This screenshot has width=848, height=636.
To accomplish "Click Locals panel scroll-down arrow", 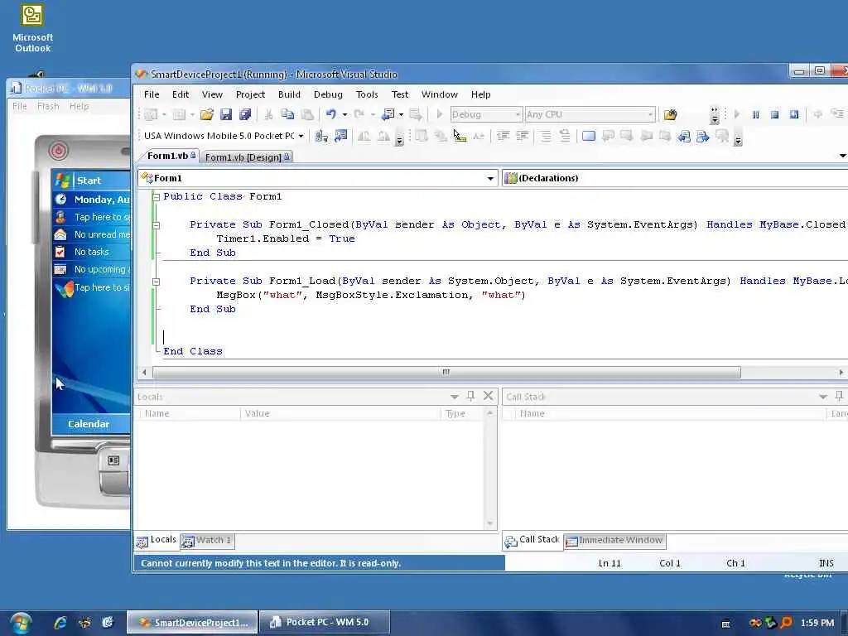I will 490,523.
